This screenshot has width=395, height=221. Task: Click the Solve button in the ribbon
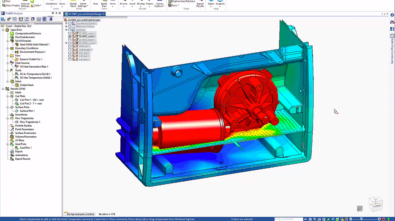113,4
